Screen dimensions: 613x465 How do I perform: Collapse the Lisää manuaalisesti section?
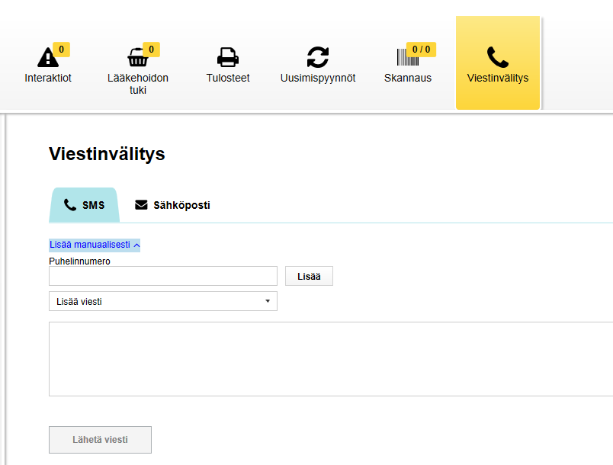click(95, 245)
